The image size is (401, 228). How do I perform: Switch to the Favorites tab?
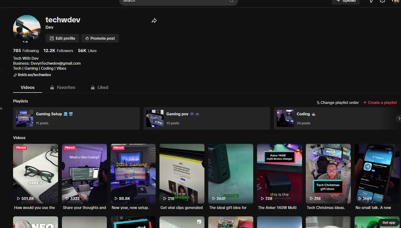click(63, 87)
